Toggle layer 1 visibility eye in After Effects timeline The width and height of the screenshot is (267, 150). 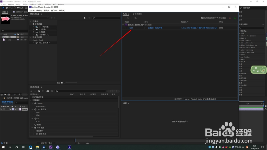2,109
